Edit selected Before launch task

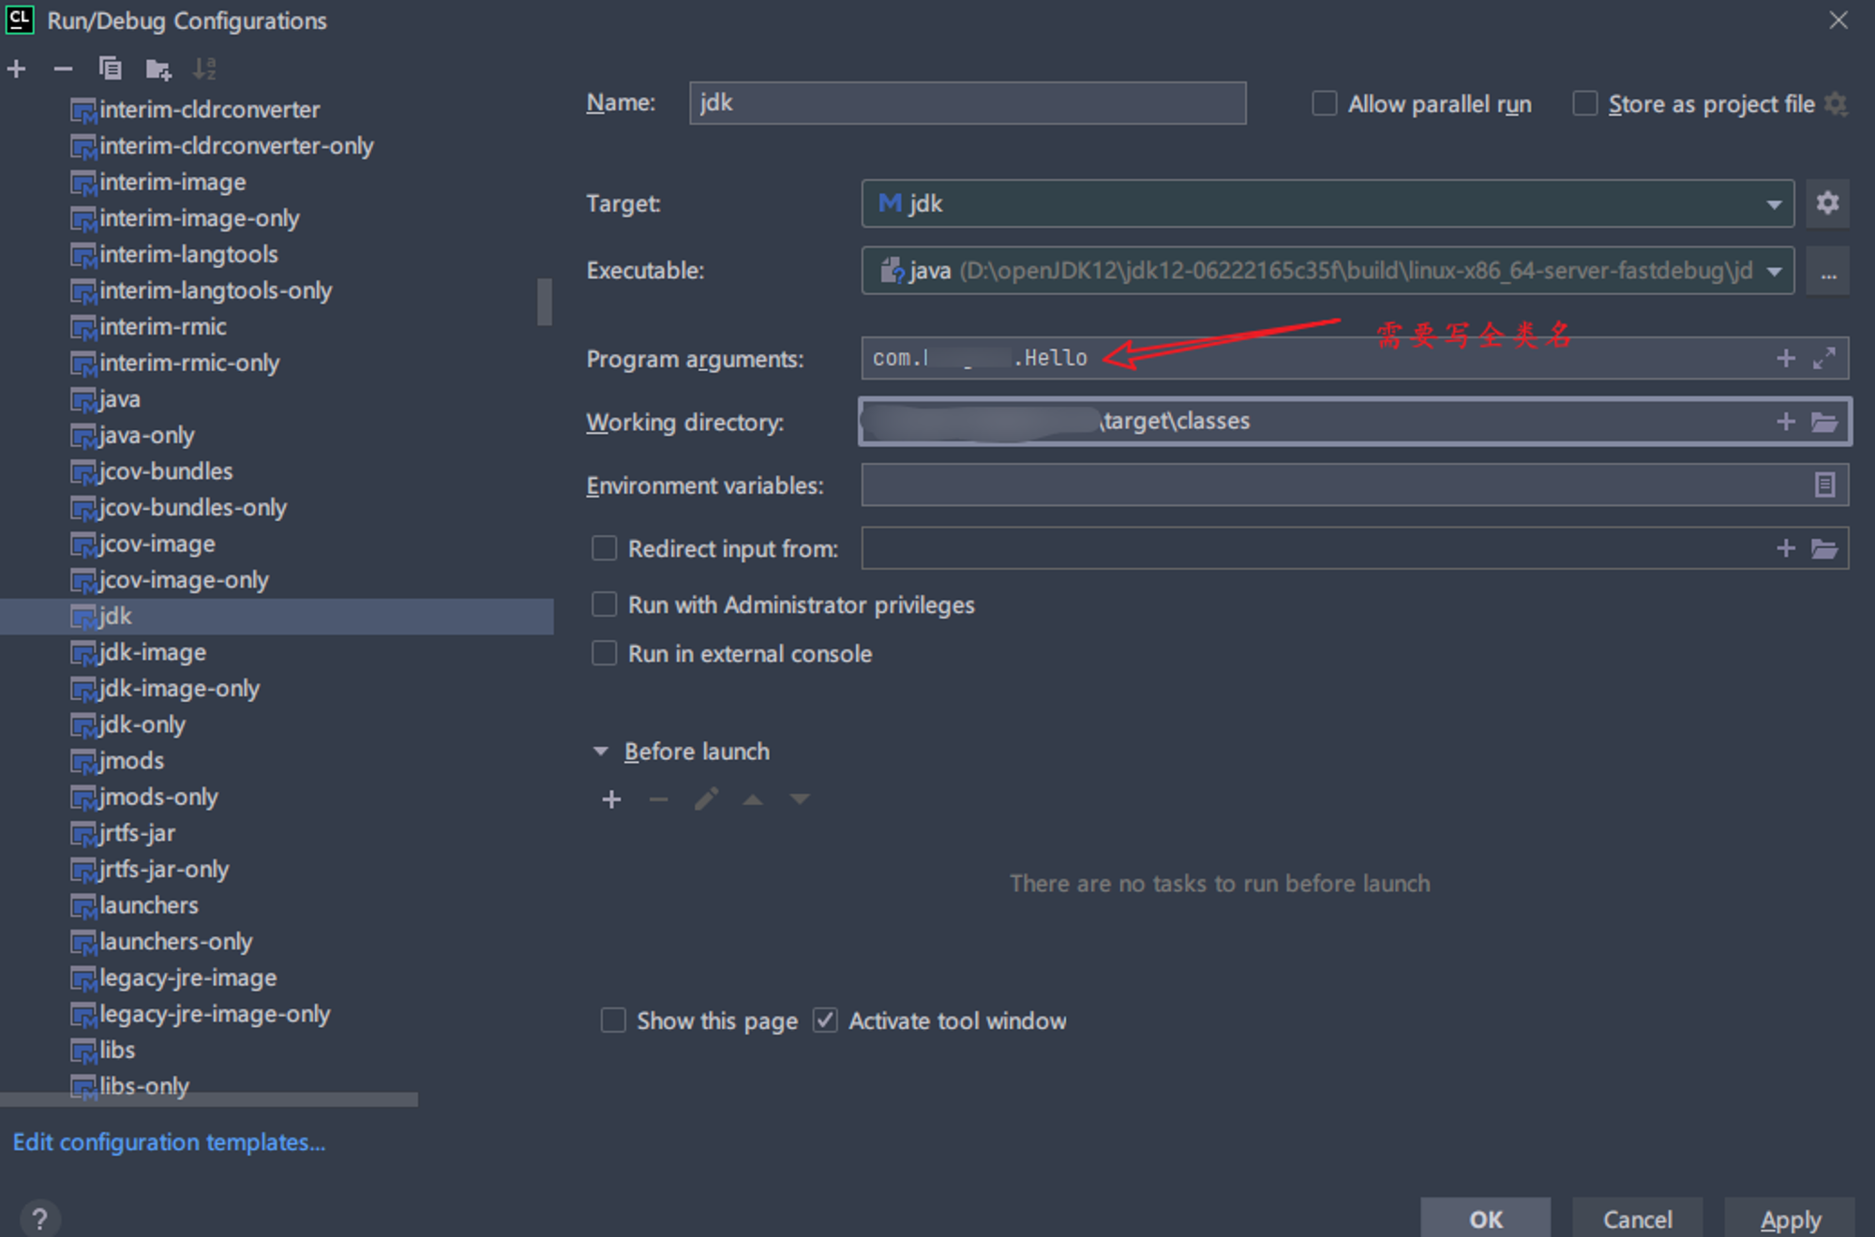(x=706, y=799)
